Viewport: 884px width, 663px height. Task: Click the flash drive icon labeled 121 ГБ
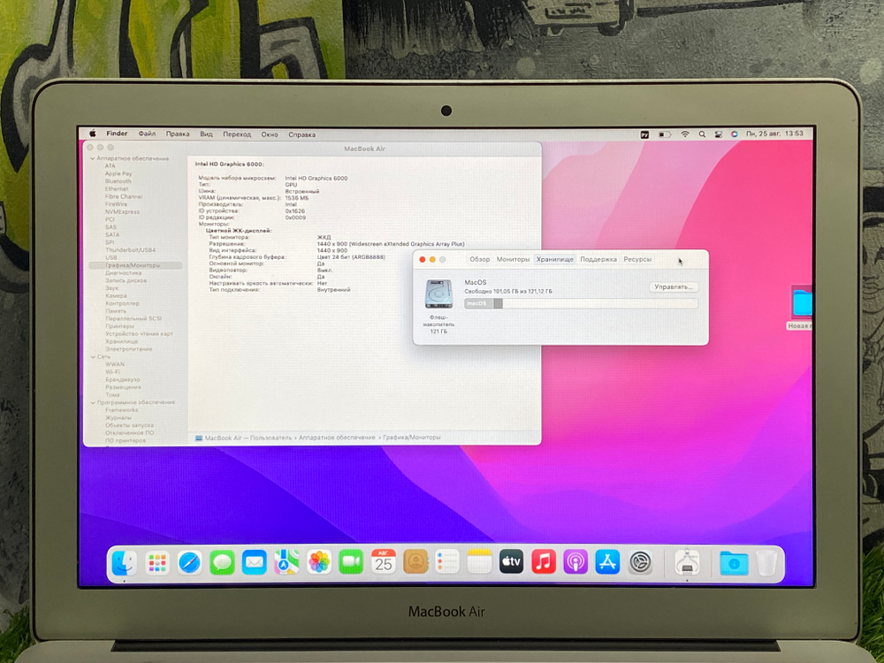(x=439, y=292)
